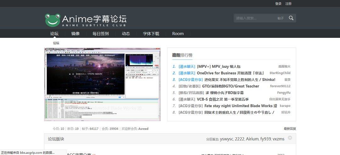Image resolution: width=340 pixels, height=155 pixels.
Task: Open the 字体下载 navigation tab
Action: (x=151, y=34)
